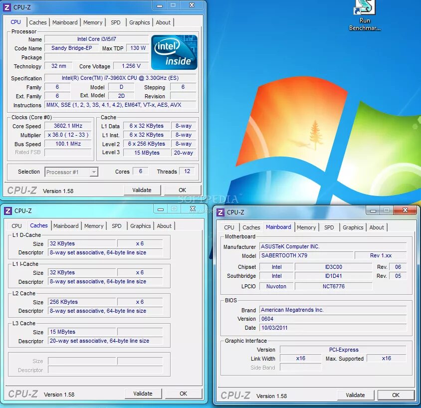Click L3 Cache descriptor 20-way set associative
Viewport: 421px width, 408px height.
pos(105,341)
